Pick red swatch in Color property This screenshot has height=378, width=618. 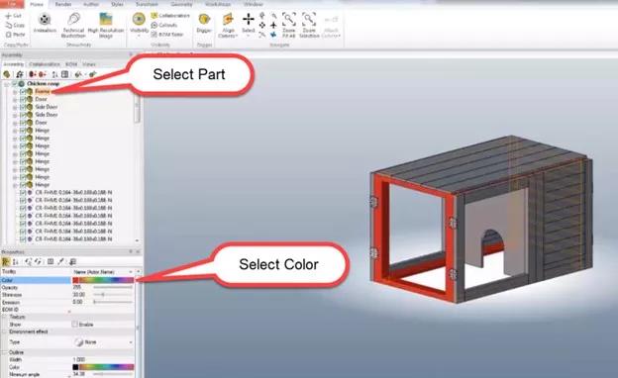click(75, 280)
